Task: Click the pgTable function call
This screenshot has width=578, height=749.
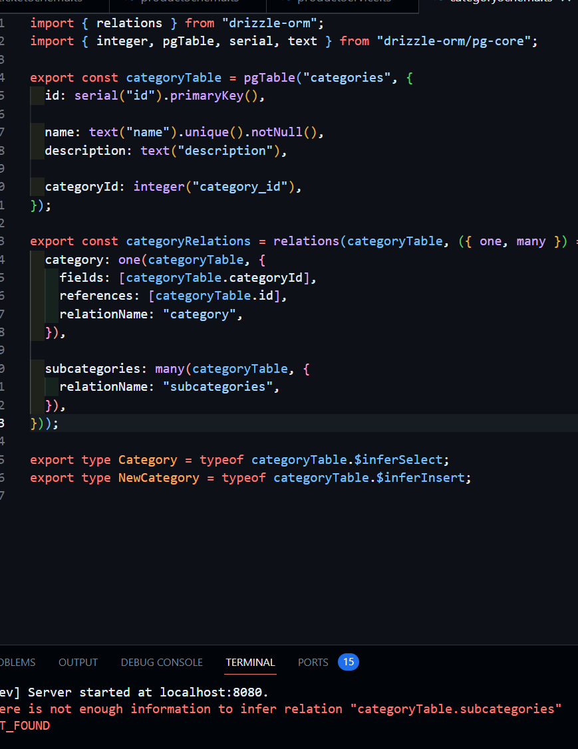Action: click(269, 78)
